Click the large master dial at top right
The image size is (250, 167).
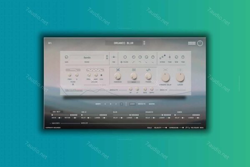click(x=200, y=43)
